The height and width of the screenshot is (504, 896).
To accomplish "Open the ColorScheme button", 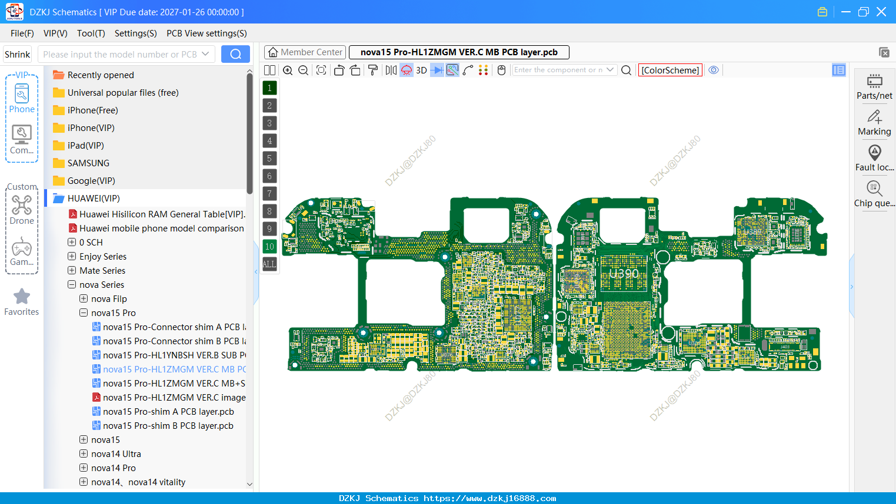I will [670, 70].
